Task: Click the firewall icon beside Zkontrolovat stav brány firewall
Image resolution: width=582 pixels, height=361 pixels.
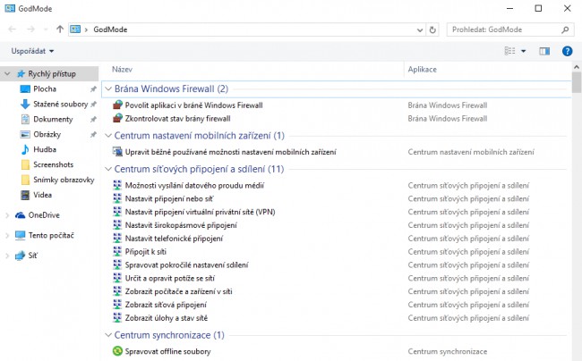Action: pos(117,119)
